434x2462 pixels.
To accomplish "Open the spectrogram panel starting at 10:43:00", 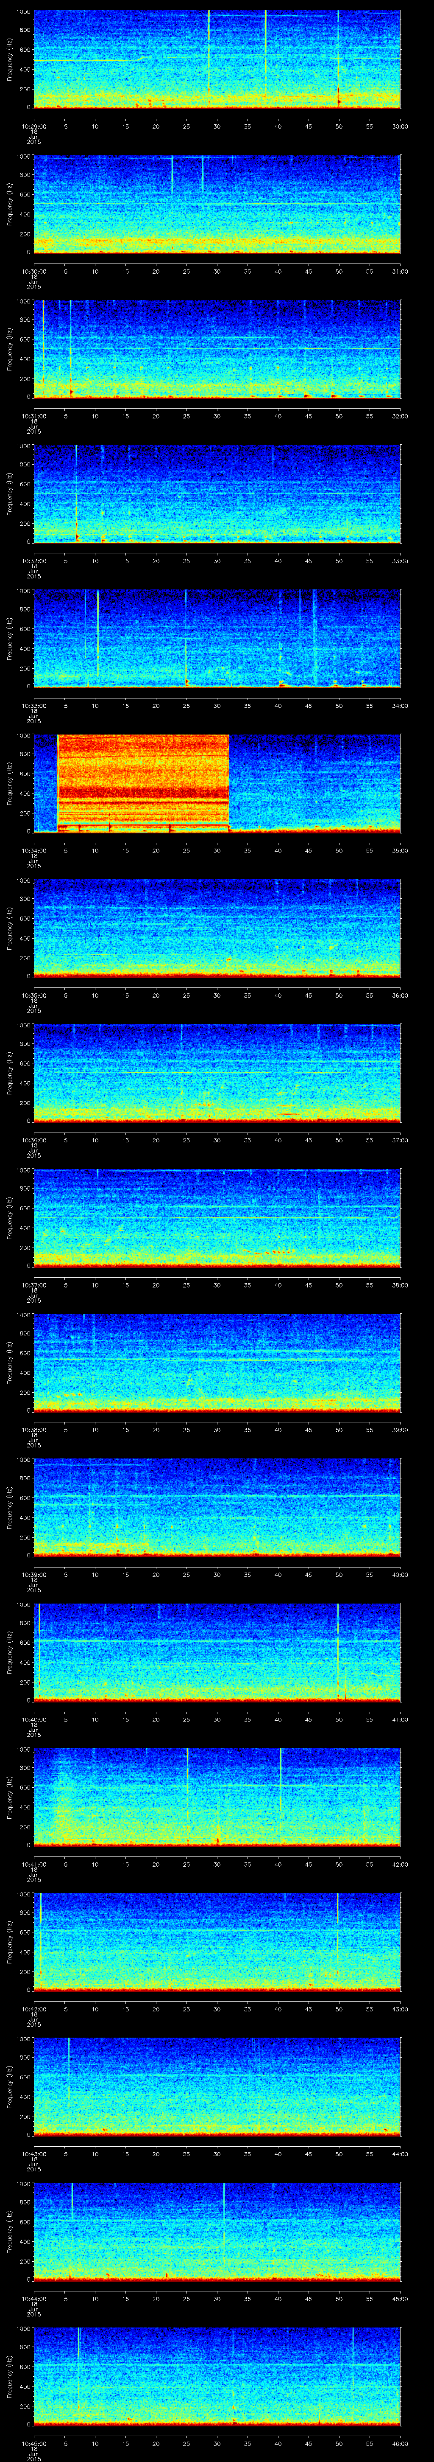I will (x=217, y=2086).
